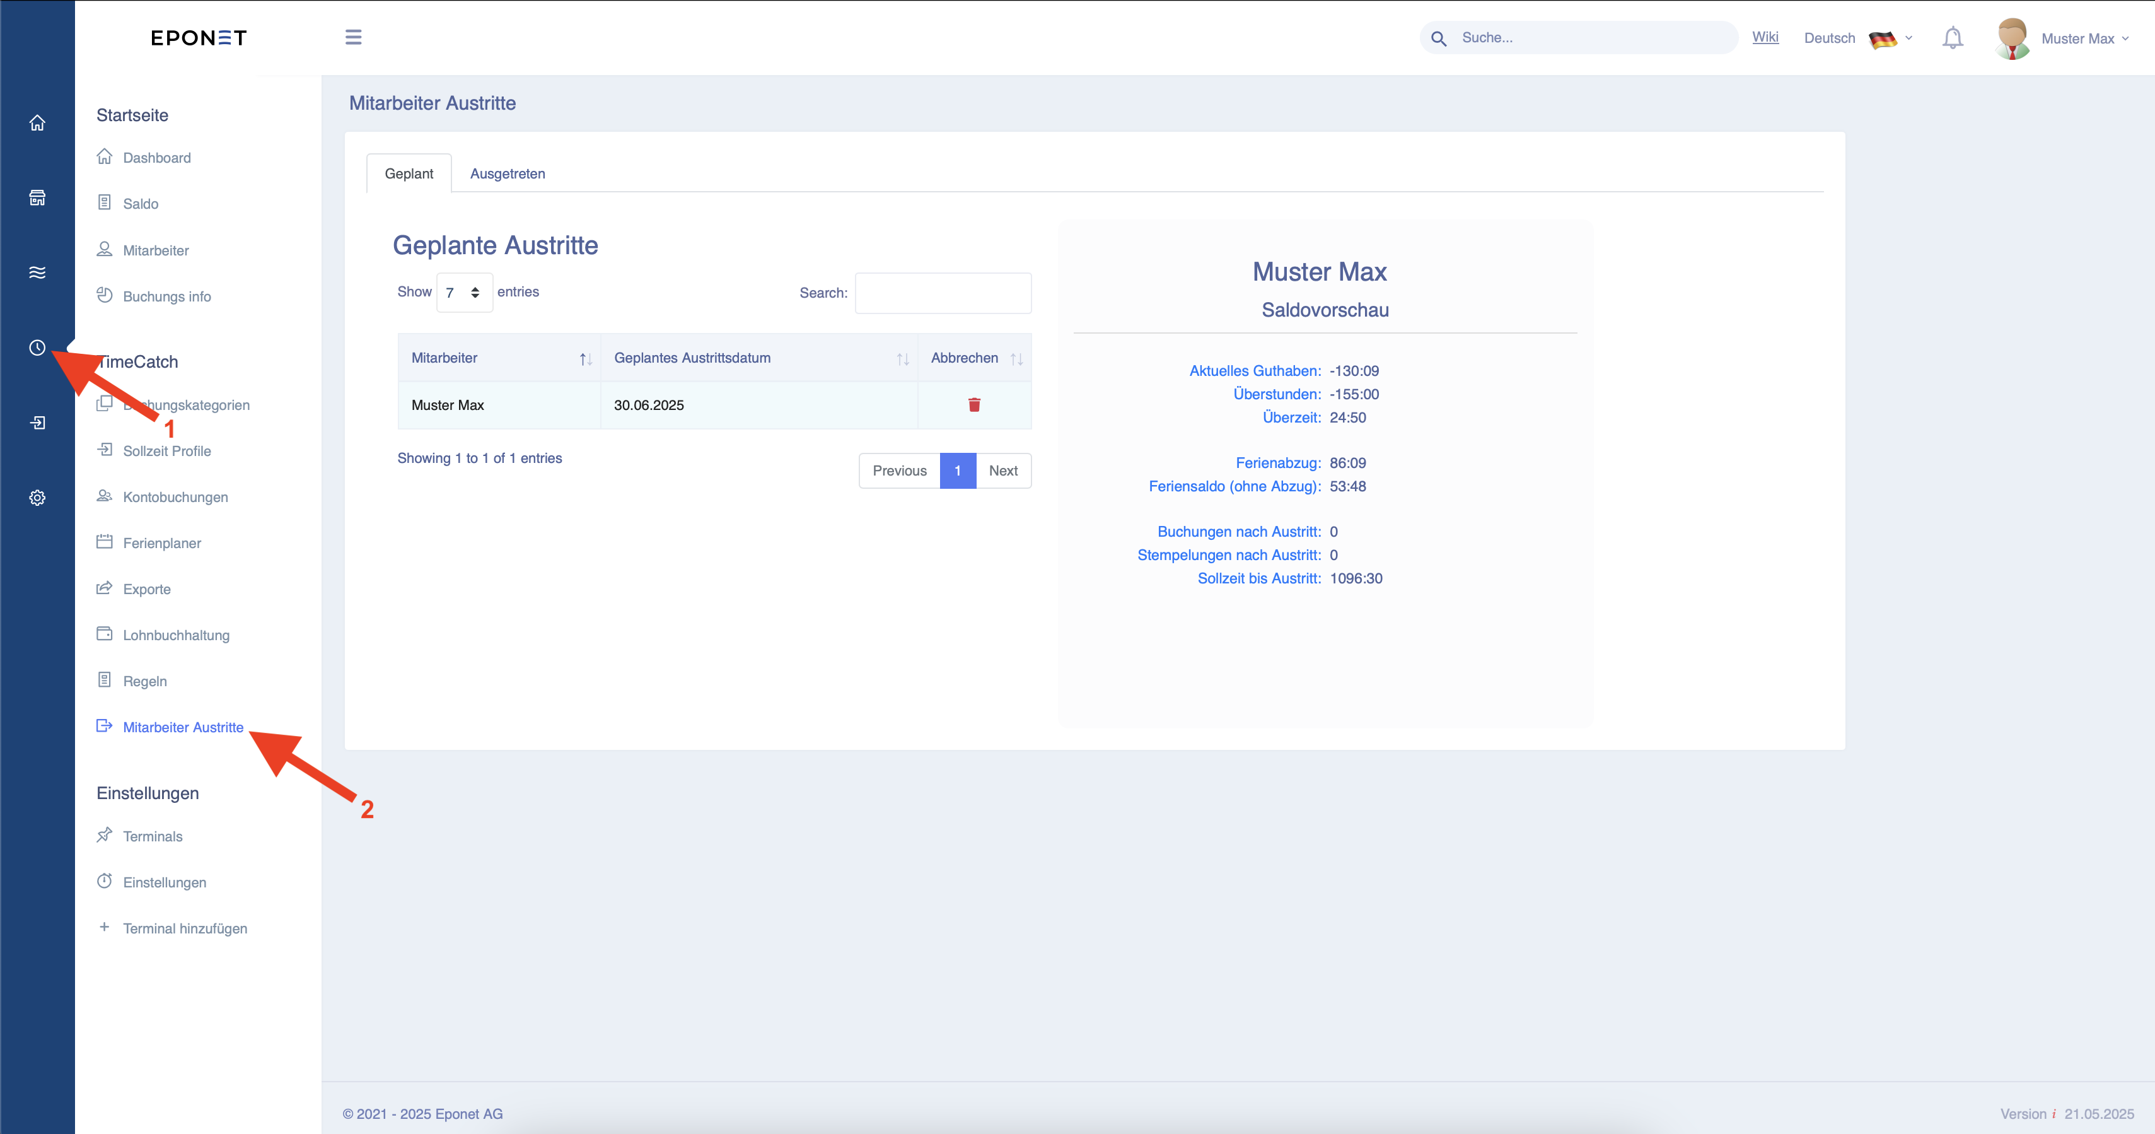This screenshot has height=1134, width=2155.
Task: Click the EPONET logo
Action: (x=198, y=38)
